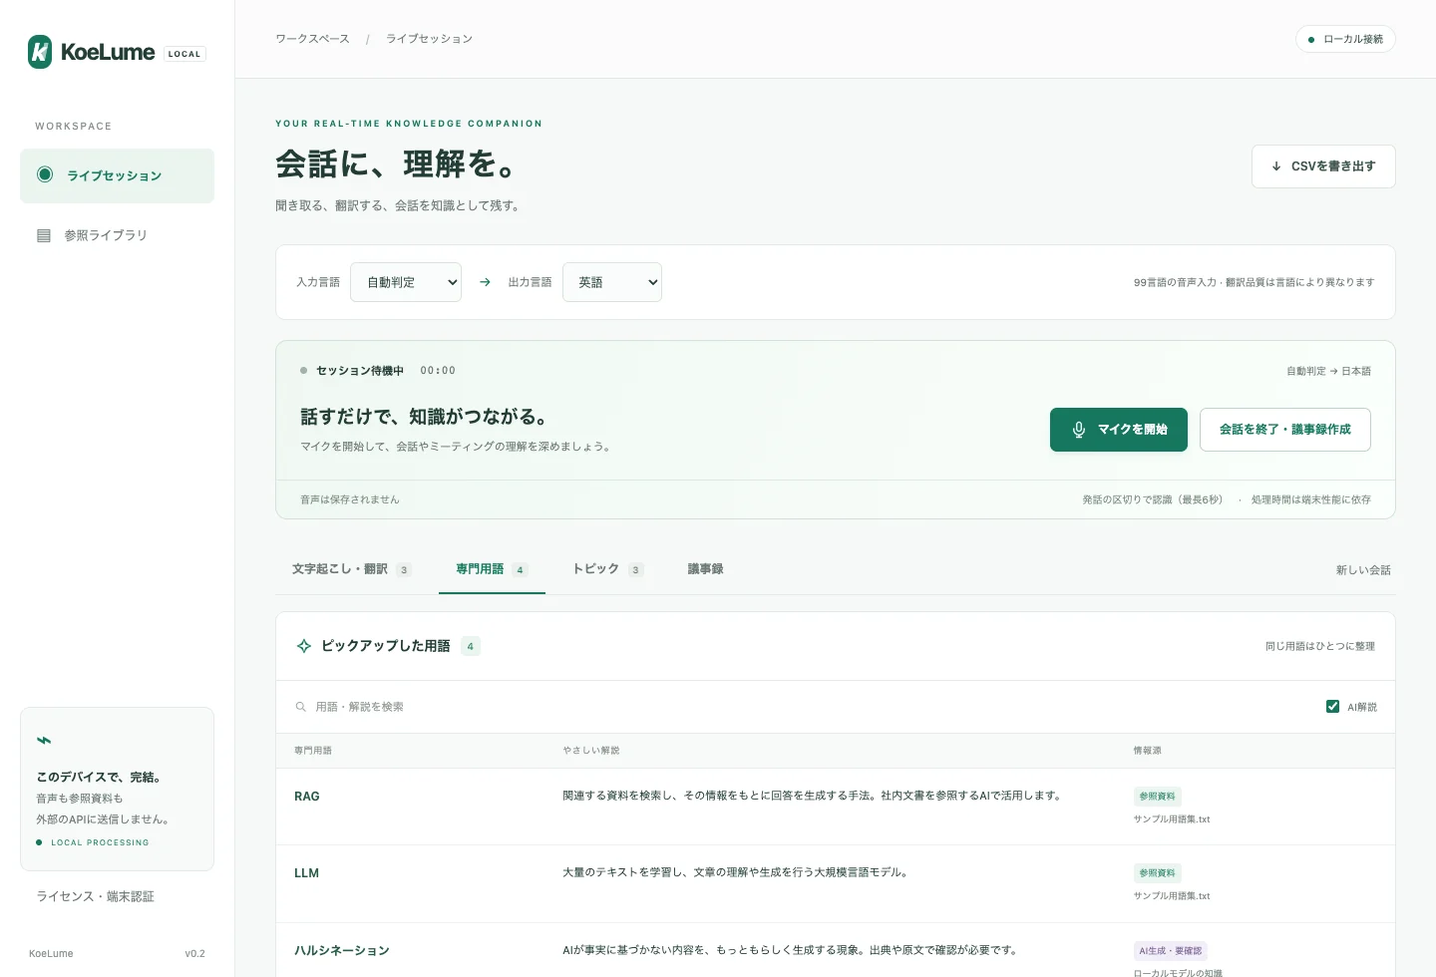
Task: Click the ライブセッション radio-style icon in sidebar
Action: (45, 174)
